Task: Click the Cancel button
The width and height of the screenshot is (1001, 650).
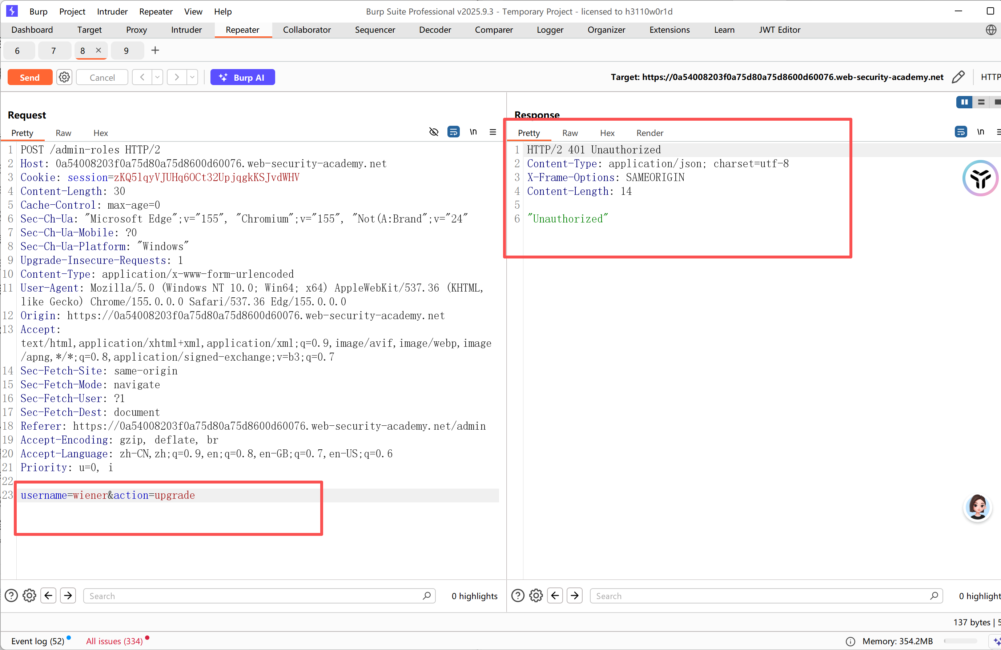Action: point(102,77)
